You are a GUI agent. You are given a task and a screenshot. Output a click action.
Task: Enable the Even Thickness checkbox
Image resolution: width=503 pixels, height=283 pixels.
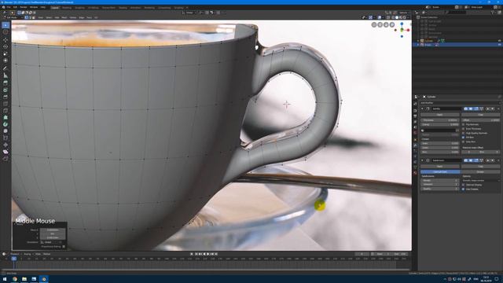(463, 129)
